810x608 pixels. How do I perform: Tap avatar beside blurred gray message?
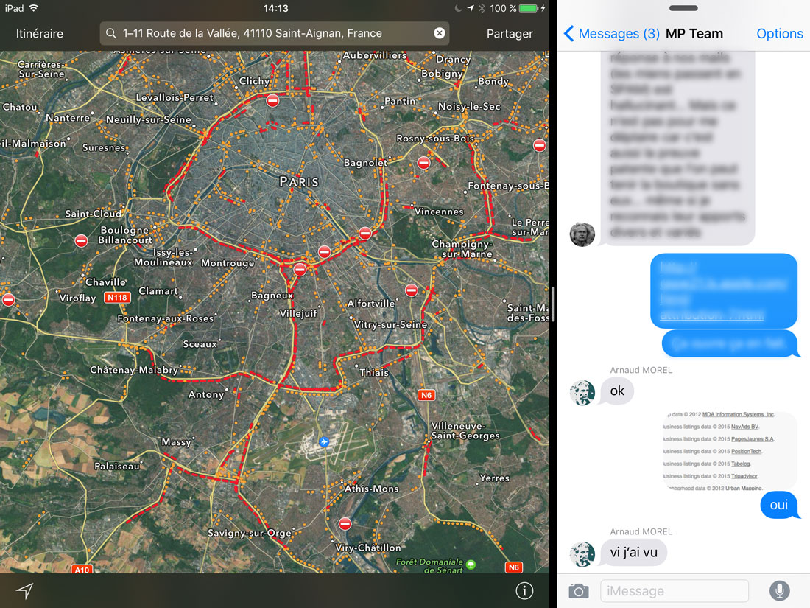click(x=582, y=234)
